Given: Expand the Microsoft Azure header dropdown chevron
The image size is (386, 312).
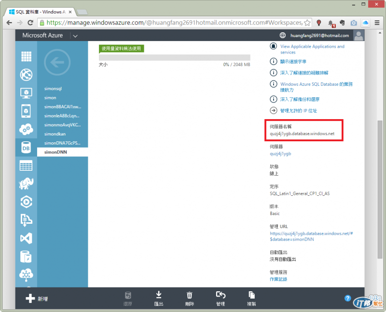Looking at the screenshot, I should [x=75, y=36].
